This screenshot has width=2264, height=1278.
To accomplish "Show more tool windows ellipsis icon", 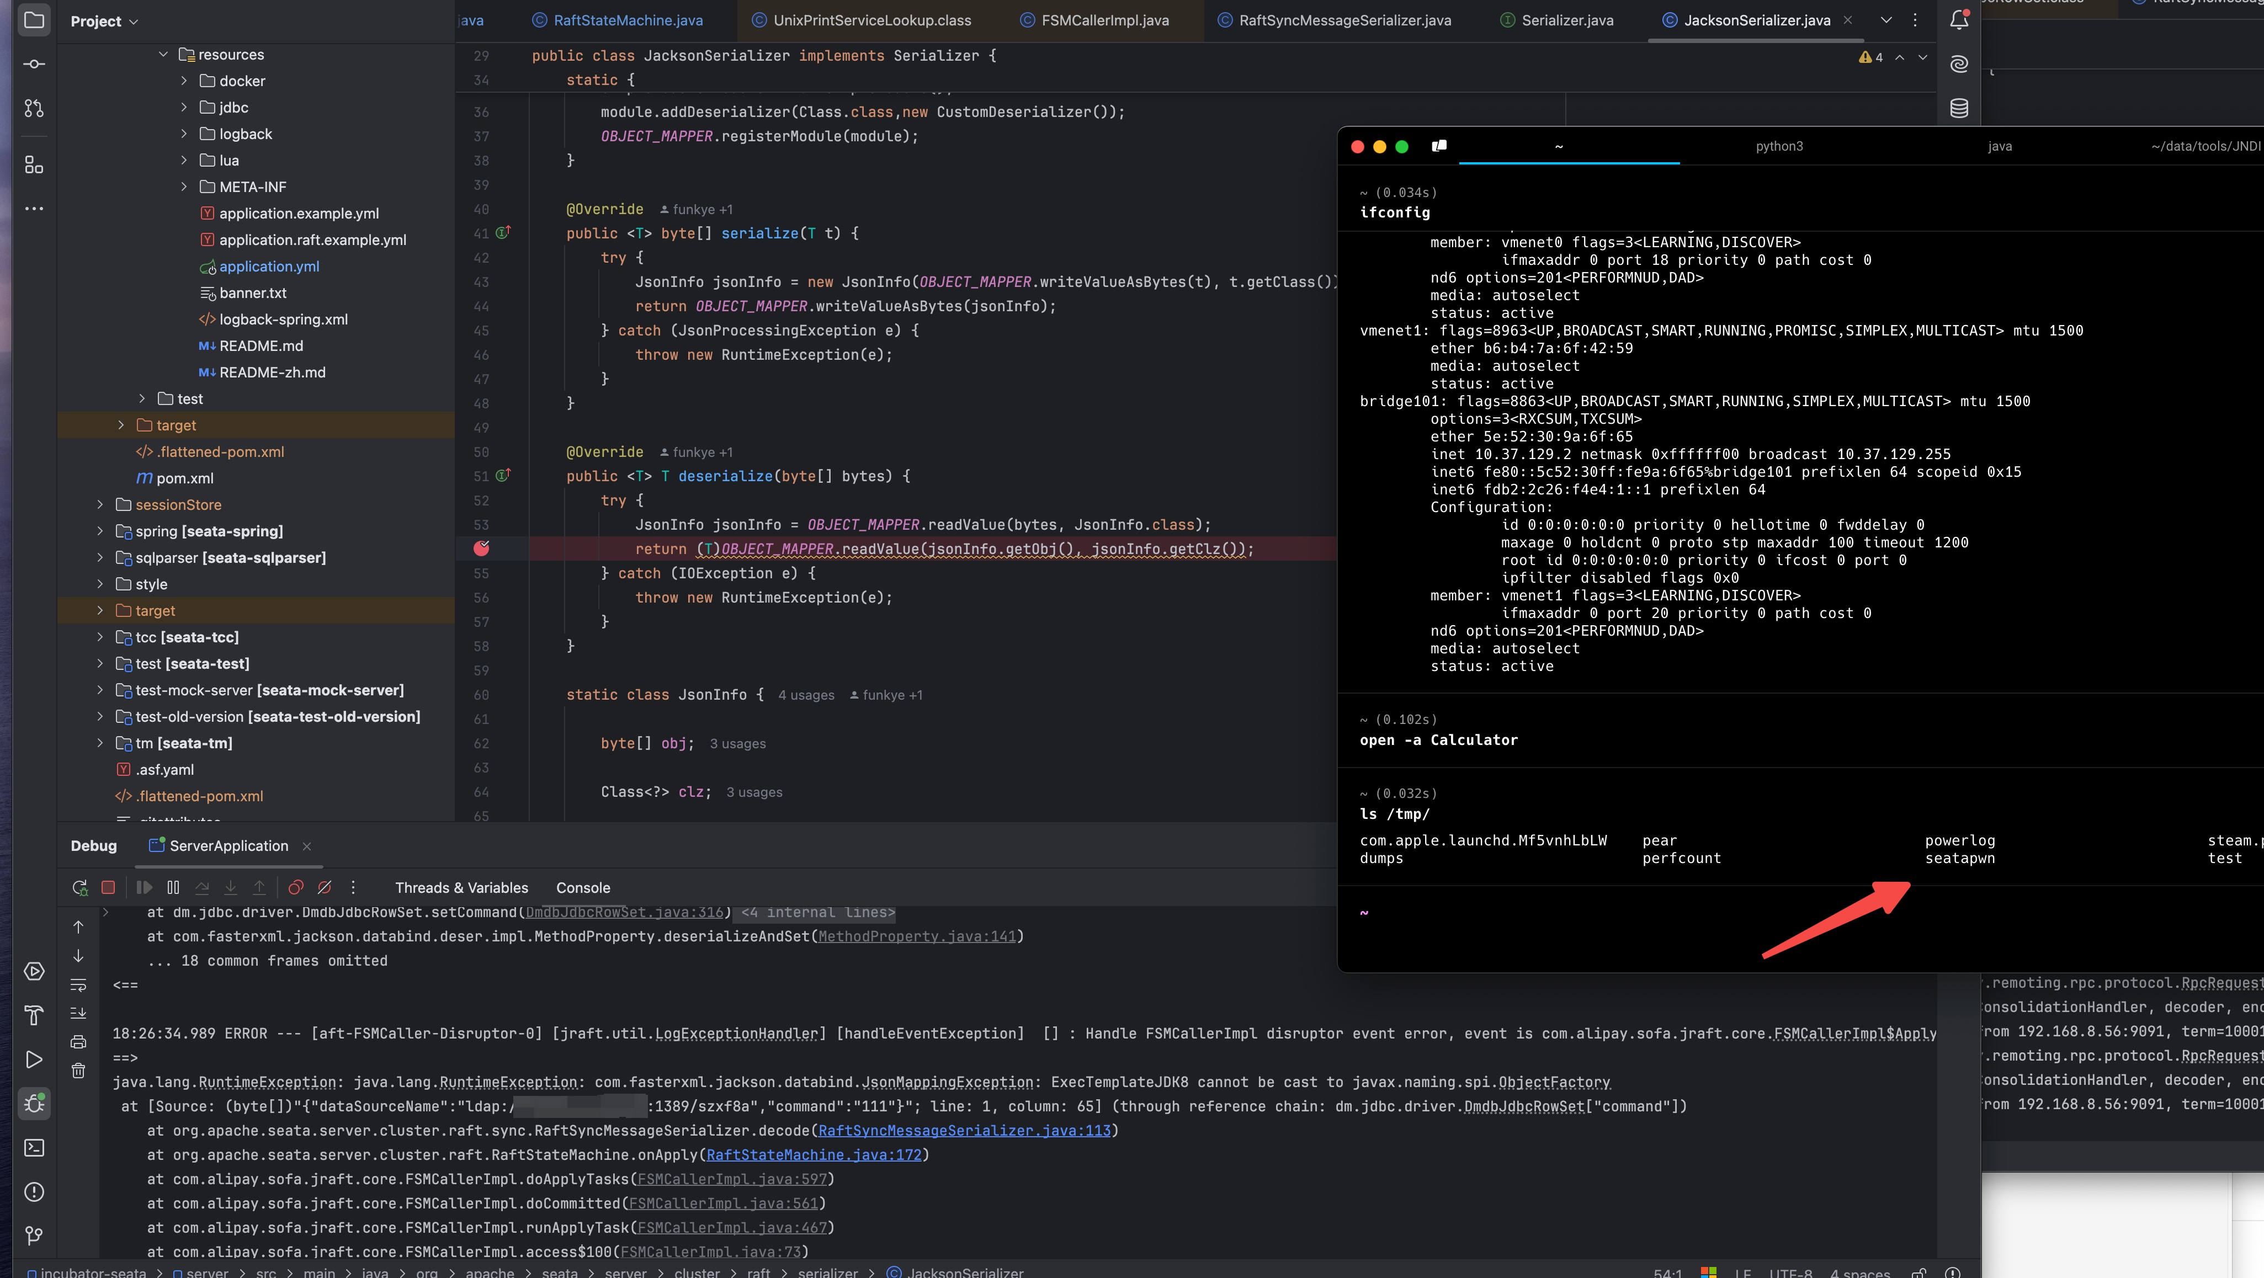I will pyautogui.click(x=34, y=209).
